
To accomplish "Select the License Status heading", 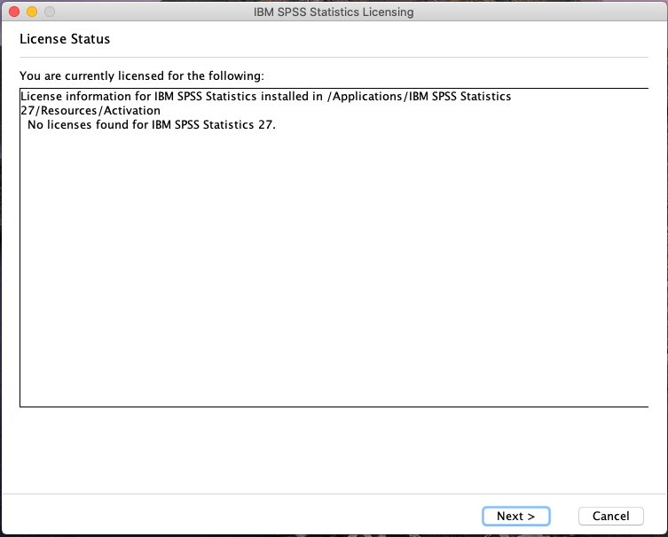I will 65,39.
